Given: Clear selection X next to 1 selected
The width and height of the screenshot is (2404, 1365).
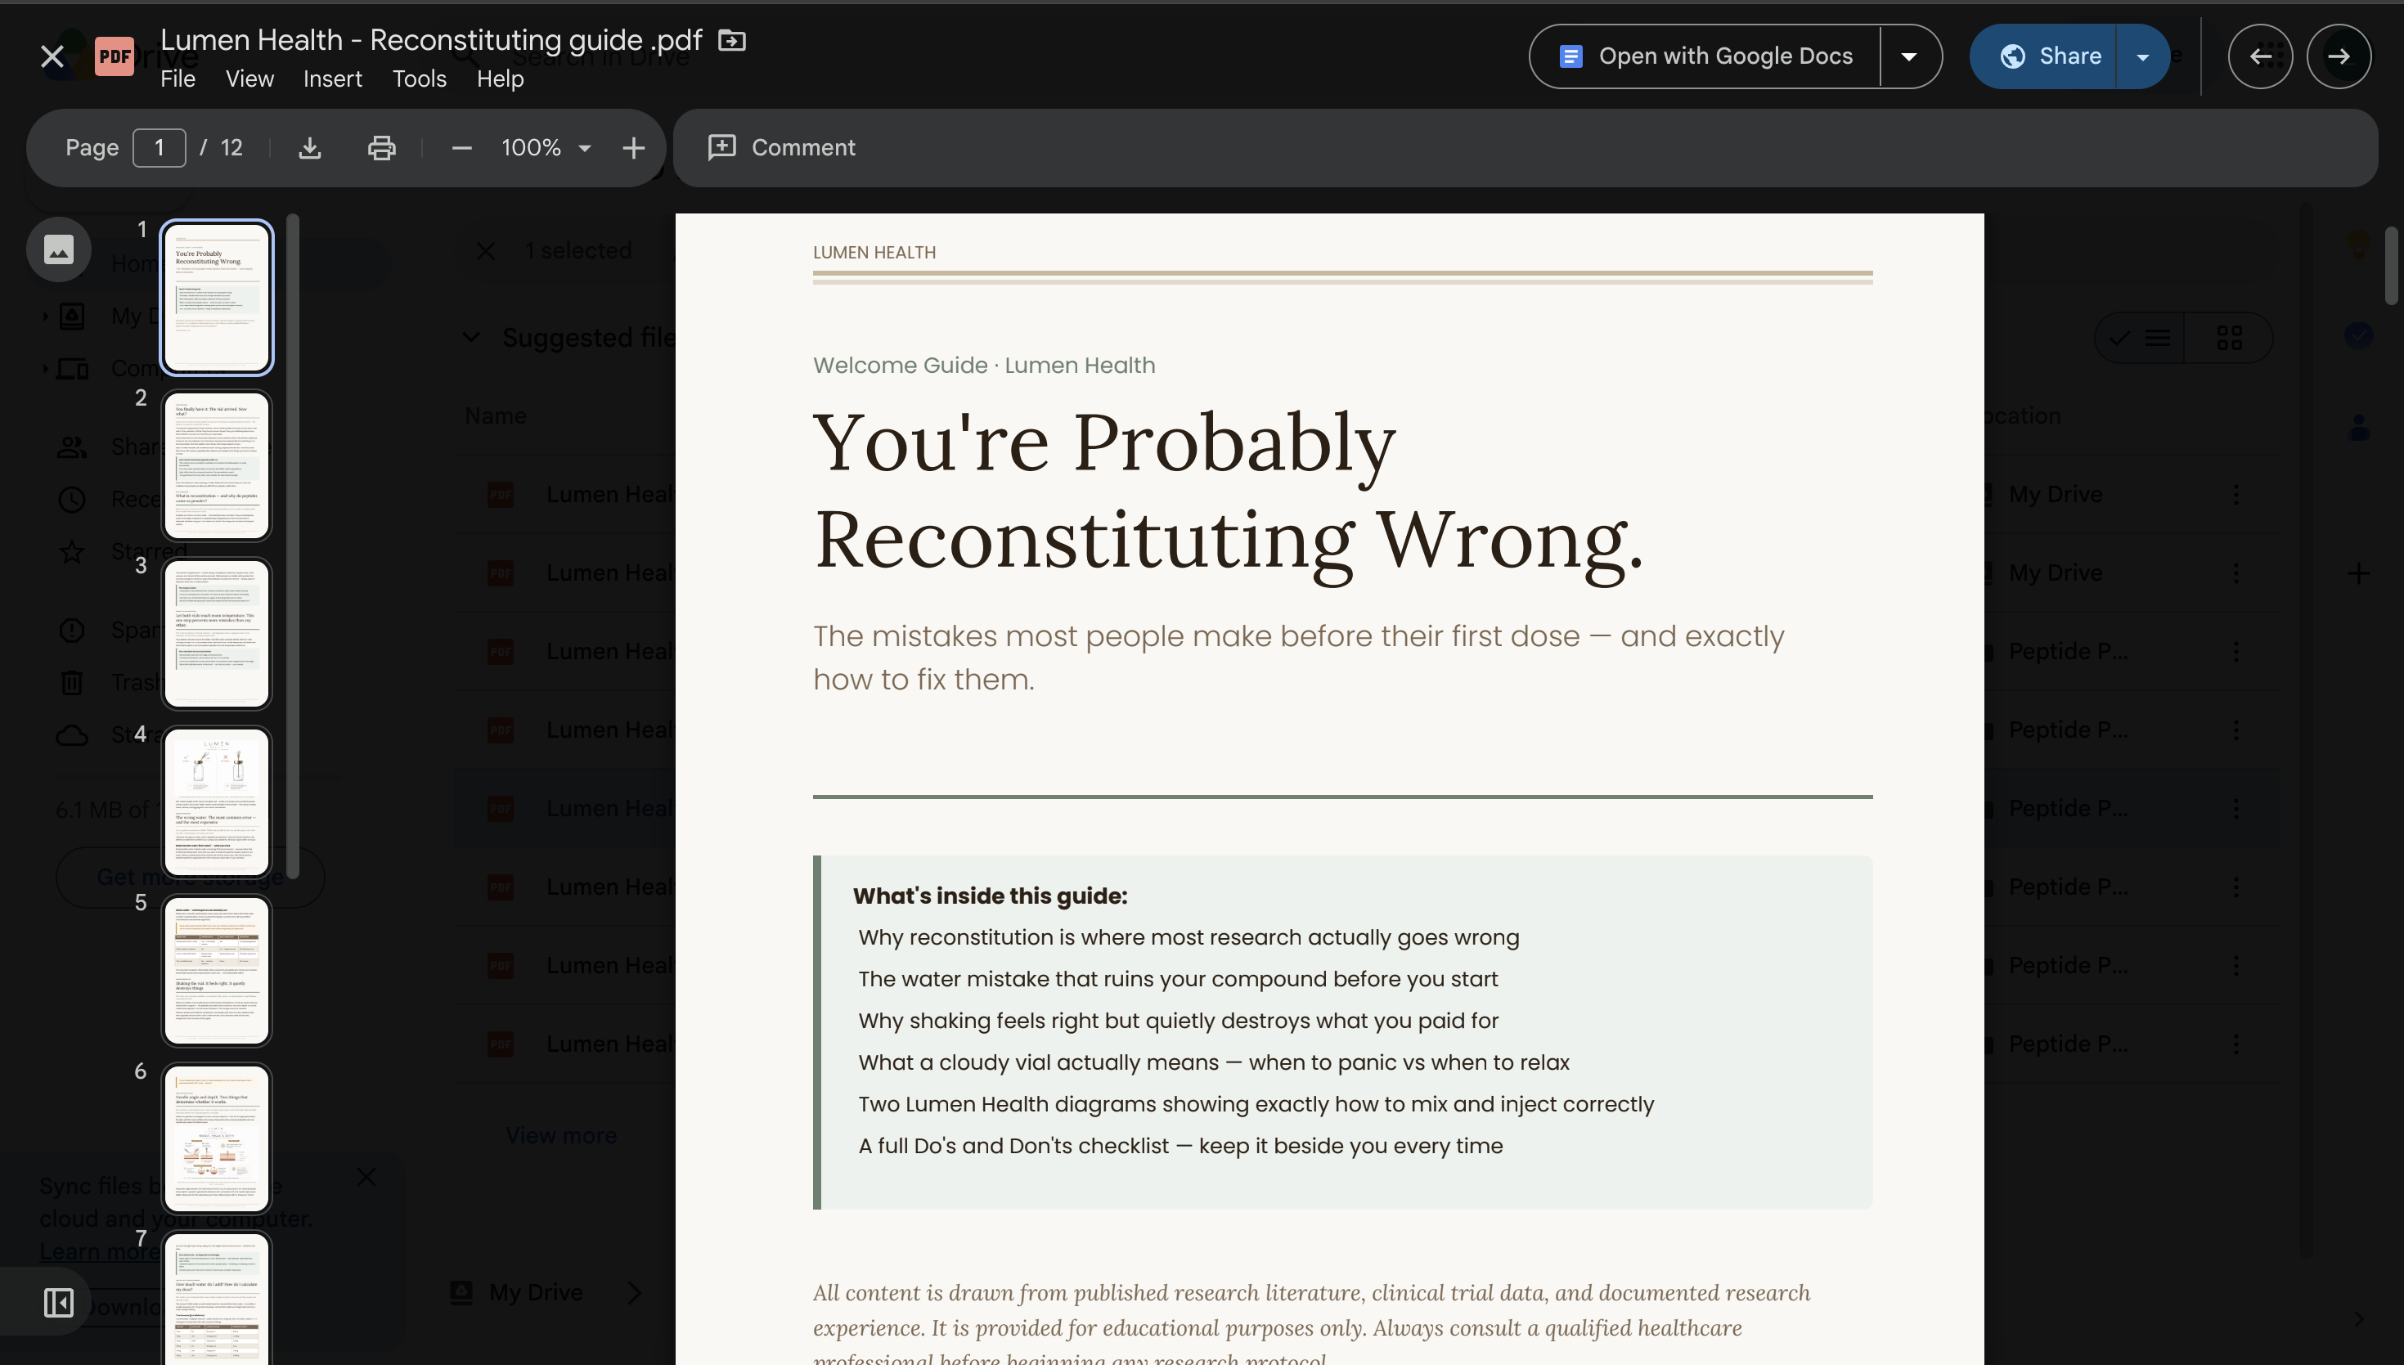Looking at the screenshot, I should pyautogui.click(x=486, y=250).
